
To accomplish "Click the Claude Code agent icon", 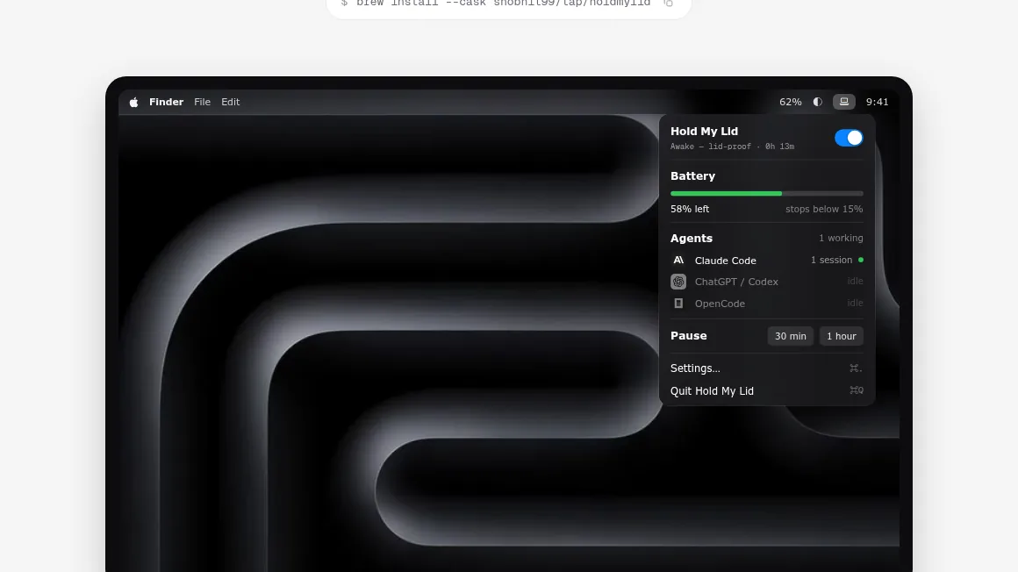I will click(678, 261).
